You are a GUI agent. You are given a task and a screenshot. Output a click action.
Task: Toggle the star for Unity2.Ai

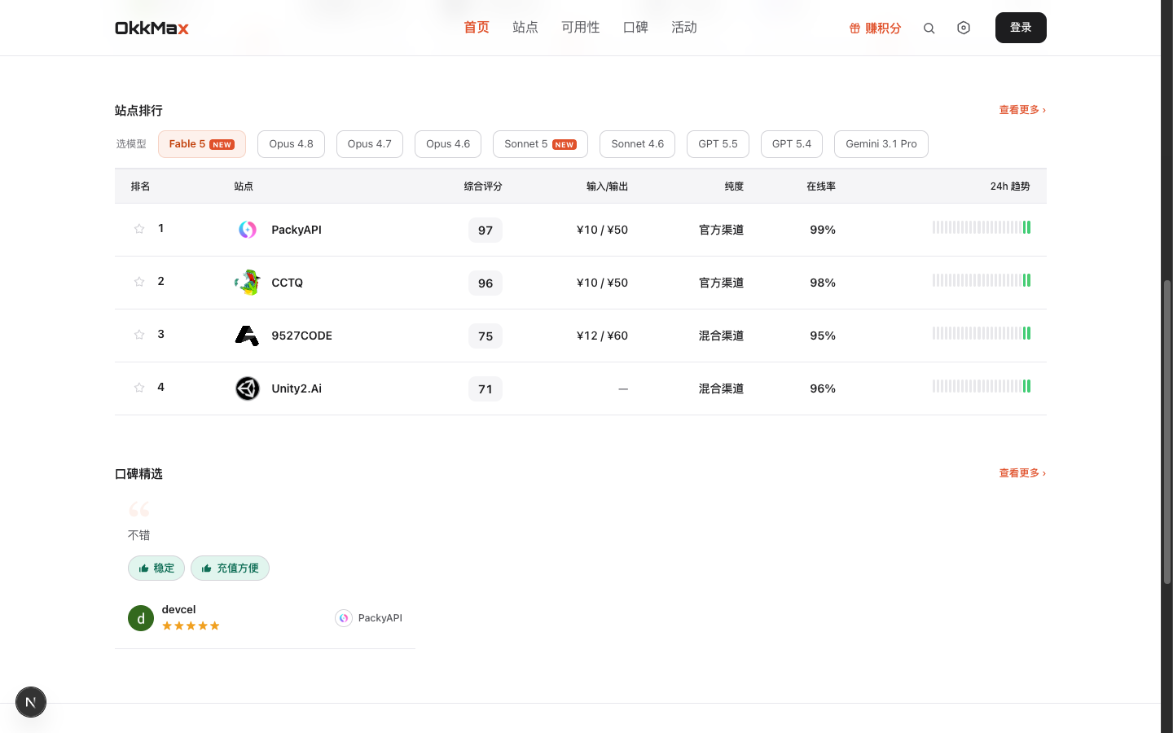139,388
